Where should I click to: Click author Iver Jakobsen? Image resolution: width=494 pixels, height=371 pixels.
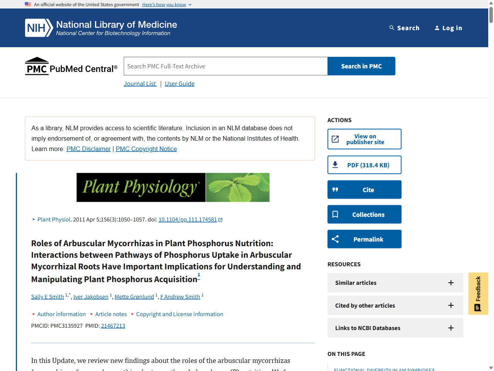(x=91, y=296)
